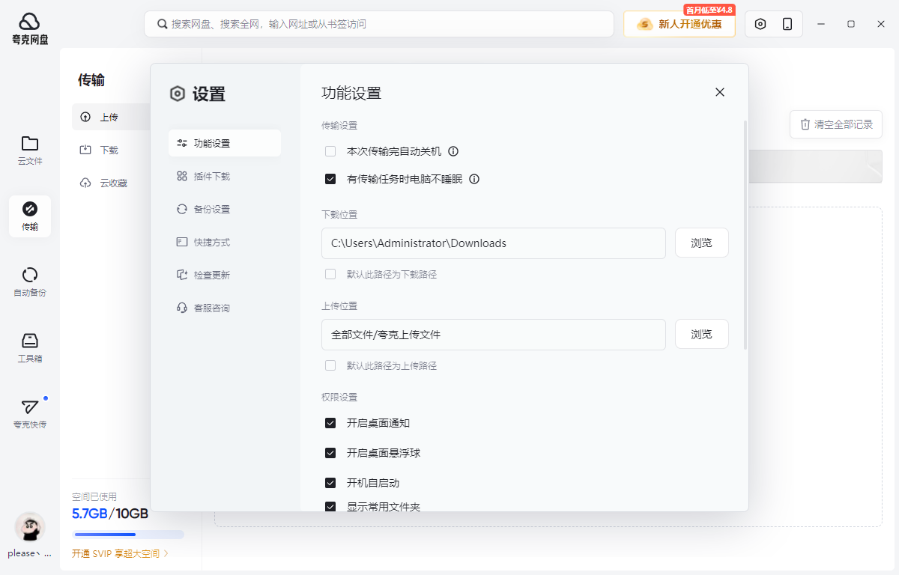Open 夸克快传 quick send icon
The image size is (899, 575).
coord(30,407)
